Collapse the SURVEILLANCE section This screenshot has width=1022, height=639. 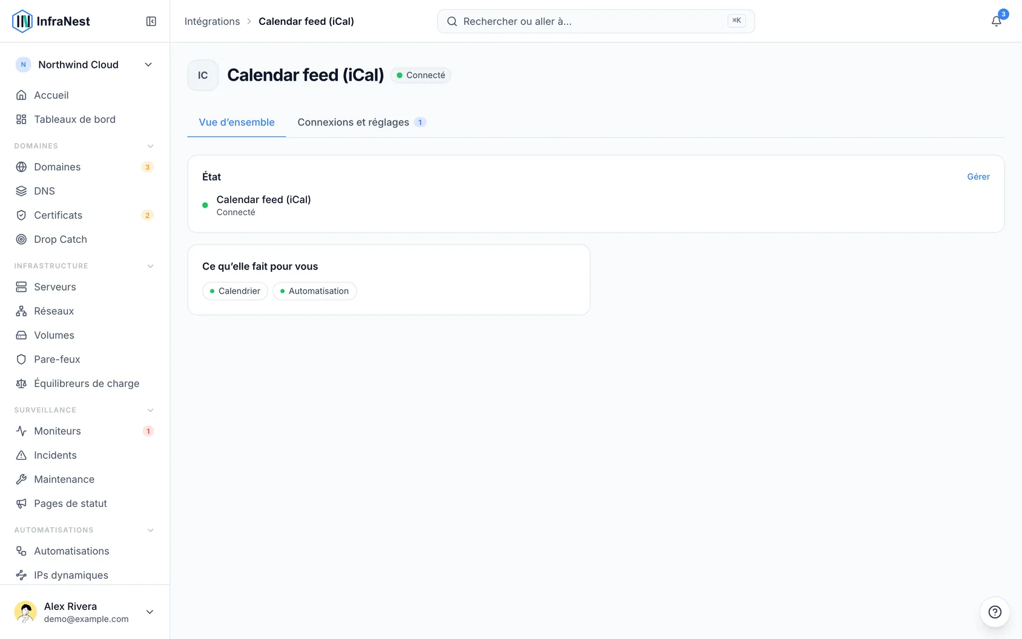click(x=151, y=410)
